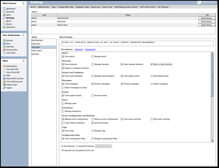This screenshot has height=168, width=219.
Task: Click the Add Role plus icon
Action: (x=4, y=47)
